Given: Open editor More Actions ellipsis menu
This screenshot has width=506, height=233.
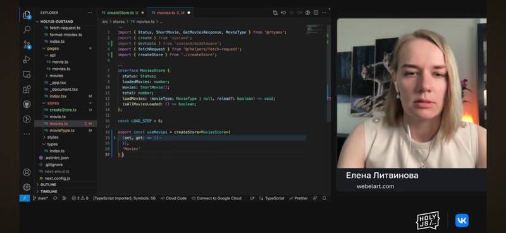Looking at the screenshot, I should [x=324, y=13].
